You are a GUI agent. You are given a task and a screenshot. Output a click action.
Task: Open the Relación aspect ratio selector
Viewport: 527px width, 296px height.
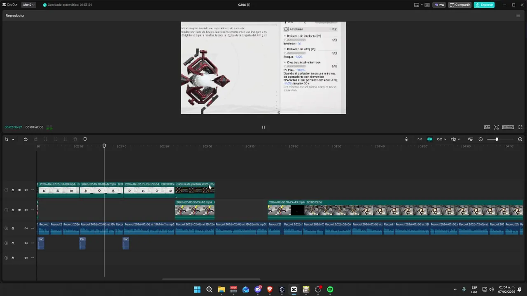(508, 127)
